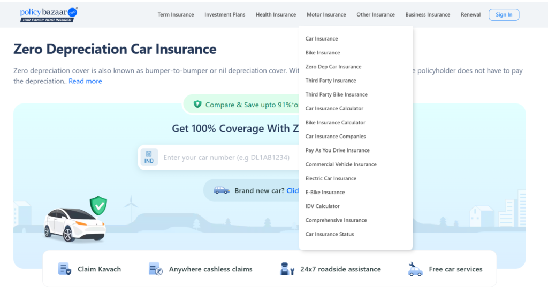Go to the Renewal menu item
The image size is (548, 288).
470,14
